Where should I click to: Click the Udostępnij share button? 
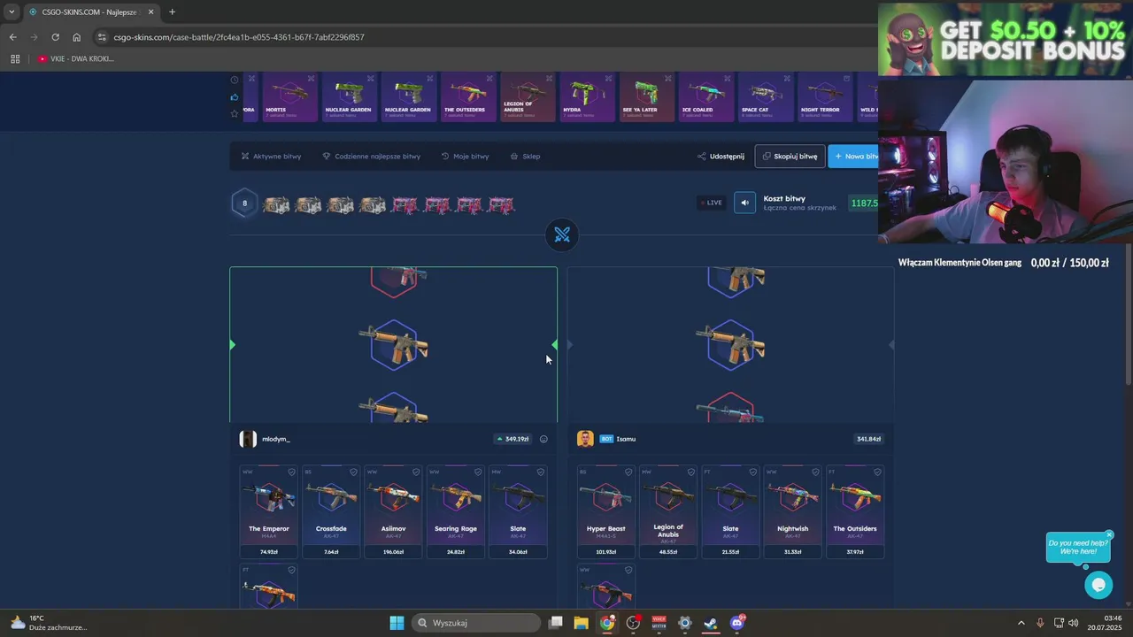pyautogui.click(x=721, y=157)
